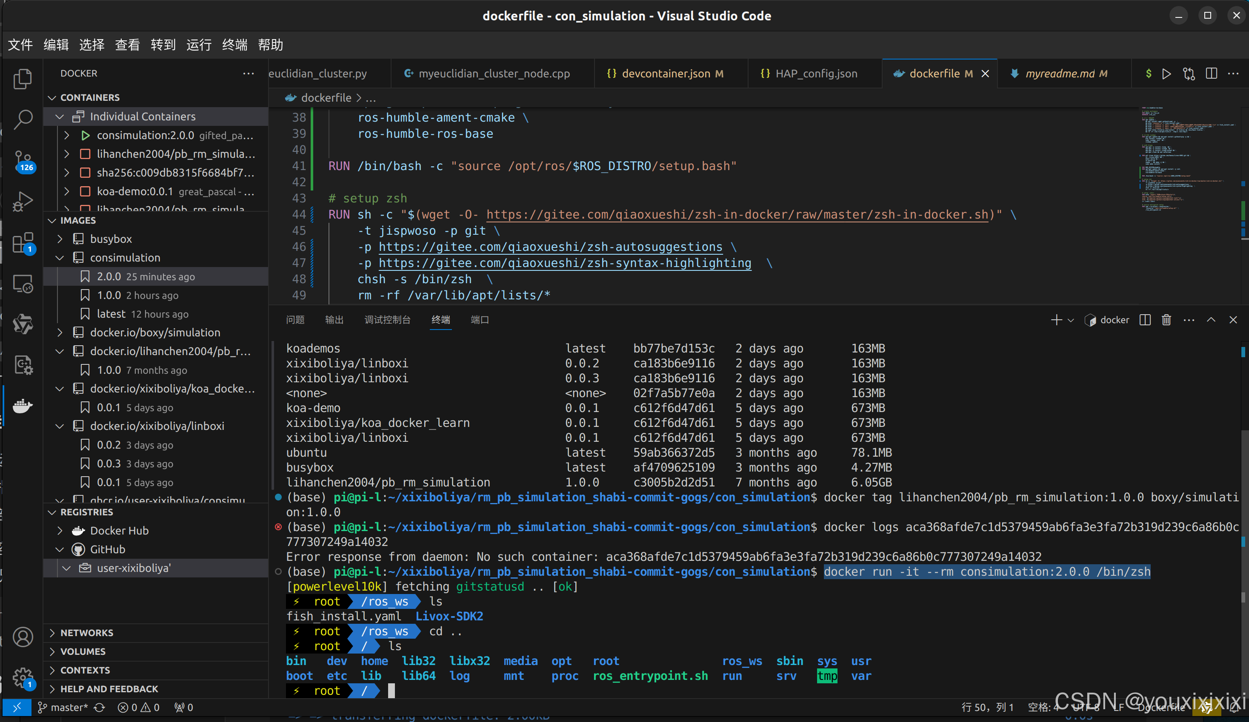The image size is (1249, 722).
Task: Kill terminal using the trash icon
Action: (x=1166, y=320)
